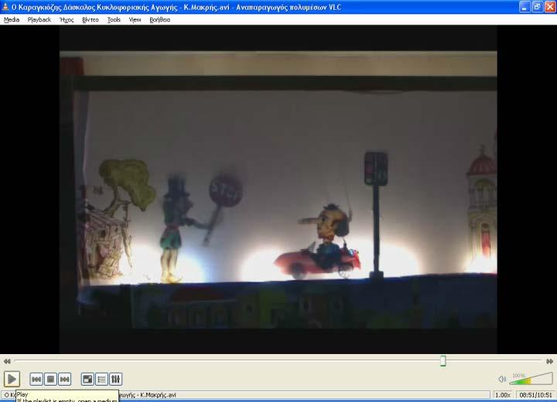Click the file name in status bar
Screen dimensions: 557x402
(245, 395)
